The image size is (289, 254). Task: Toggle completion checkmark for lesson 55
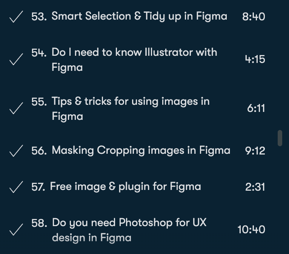[15, 109]
